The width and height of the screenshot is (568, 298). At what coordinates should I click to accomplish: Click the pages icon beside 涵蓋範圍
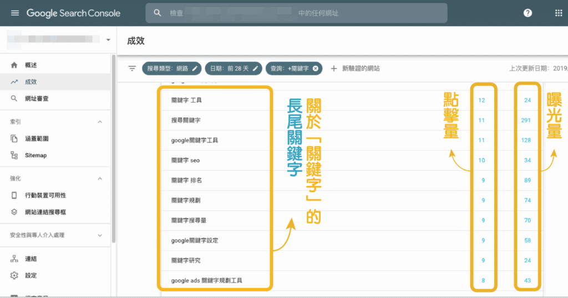coord(14,138)
